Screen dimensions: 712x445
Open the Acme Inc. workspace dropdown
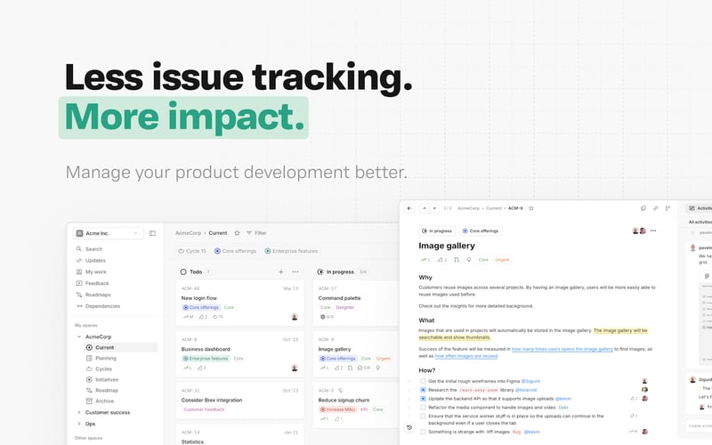coord(108,233)
